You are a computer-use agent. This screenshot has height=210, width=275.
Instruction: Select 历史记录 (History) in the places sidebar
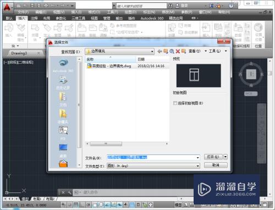click(x=63, y=83)
